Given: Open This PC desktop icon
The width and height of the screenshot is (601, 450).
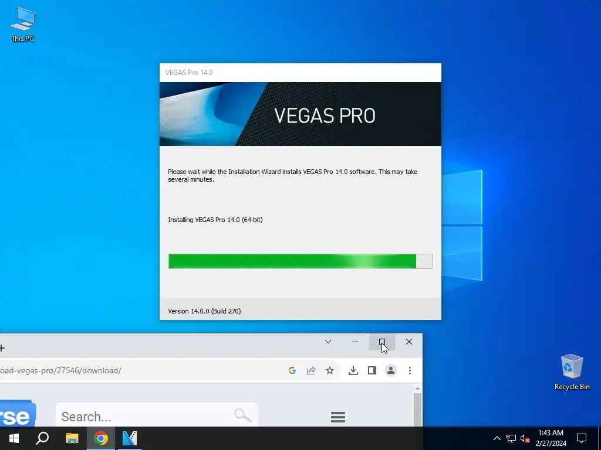Looking at the screenshot, I should tap(23, 24).
